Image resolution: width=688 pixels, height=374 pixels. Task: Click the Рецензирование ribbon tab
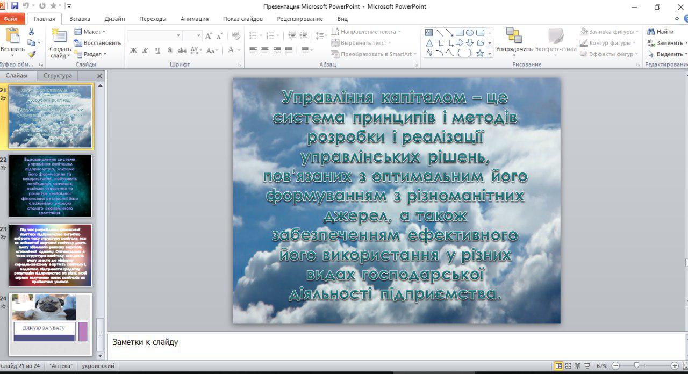tap(300, 19)
